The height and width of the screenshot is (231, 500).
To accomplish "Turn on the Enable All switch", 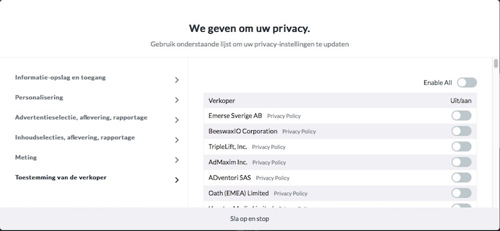I will click(x=467, y=83).
